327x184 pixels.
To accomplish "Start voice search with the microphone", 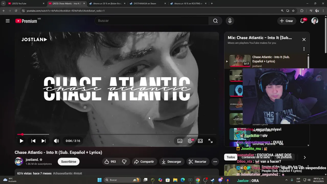I will (230, 21).
